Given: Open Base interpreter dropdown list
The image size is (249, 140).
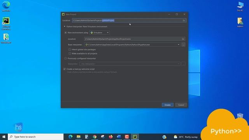Looking at the screenshot, I should coord(179,45).
